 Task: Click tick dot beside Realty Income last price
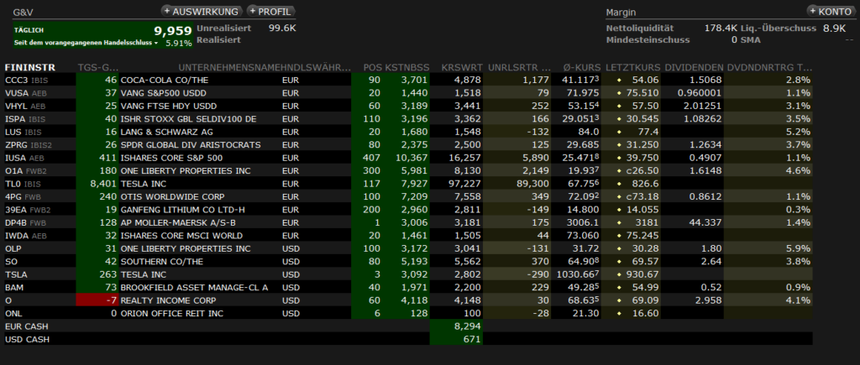tap(619, 300)
